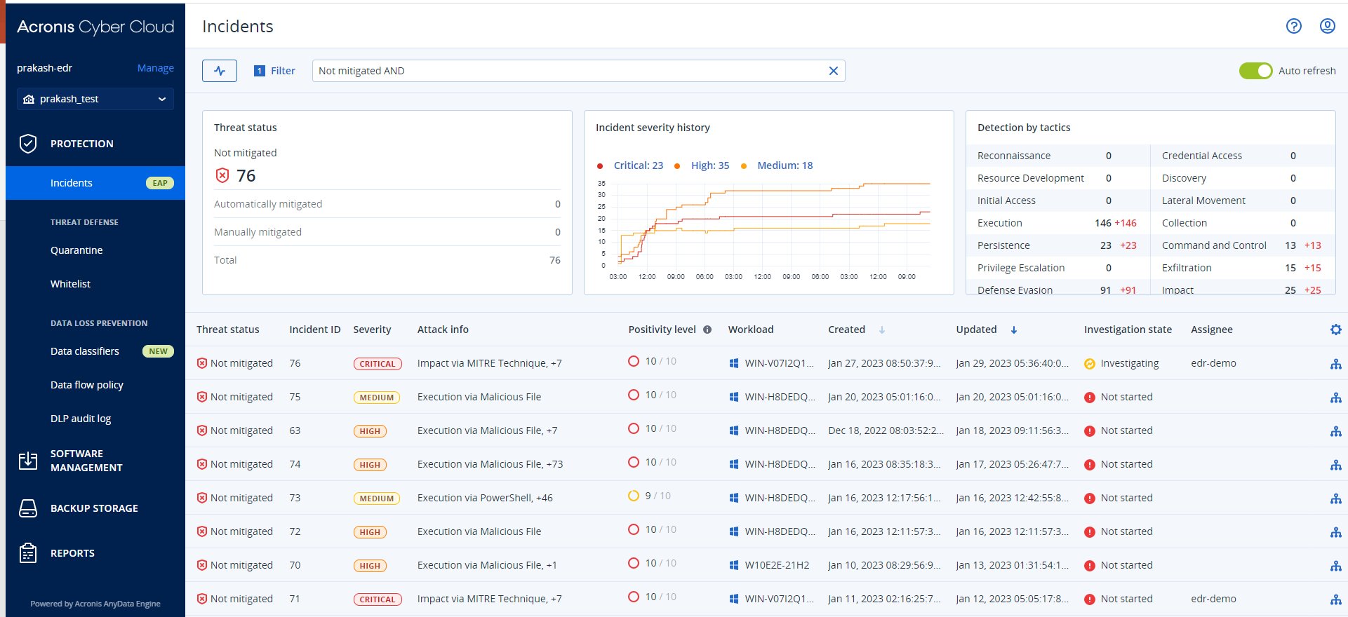Click the Investigation state column header

[1128, 330]
